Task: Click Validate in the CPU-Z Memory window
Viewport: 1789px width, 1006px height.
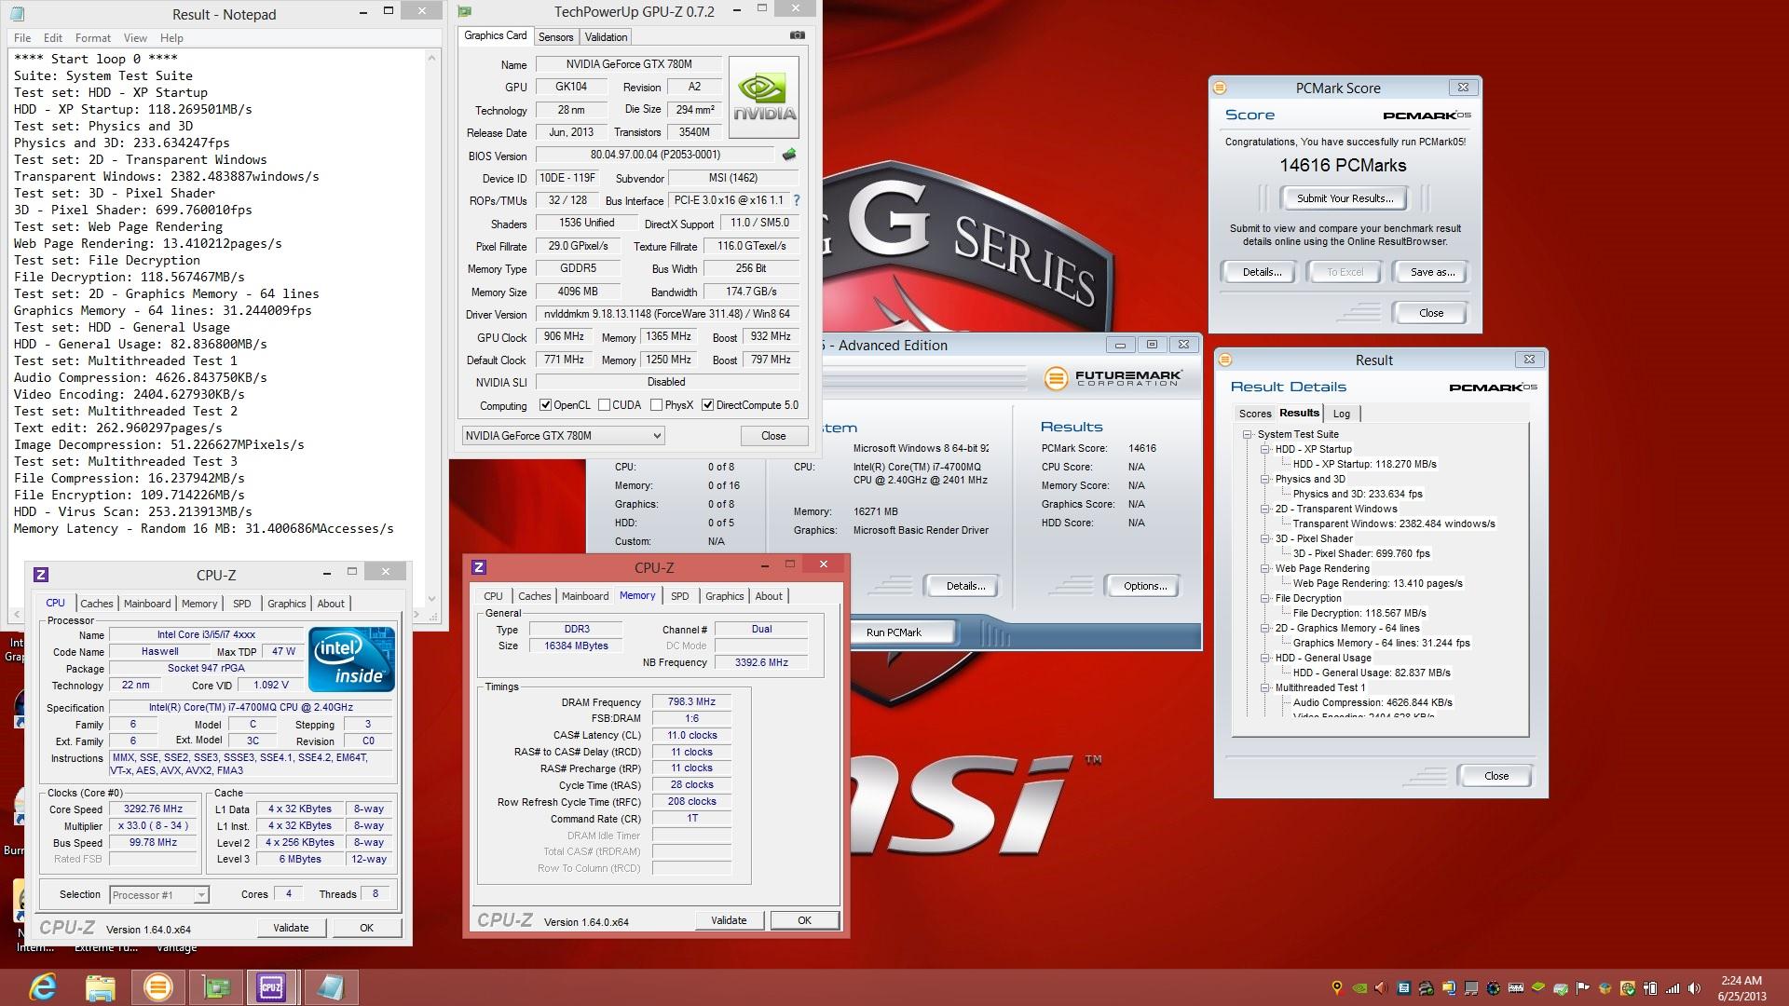Action: point(729,920)
